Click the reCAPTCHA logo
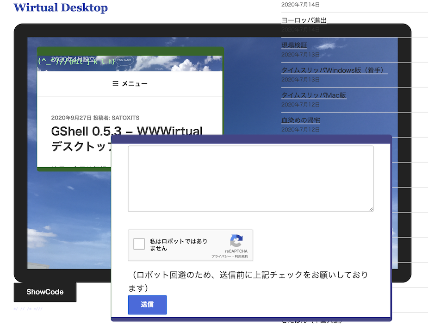 click(236, 241)
